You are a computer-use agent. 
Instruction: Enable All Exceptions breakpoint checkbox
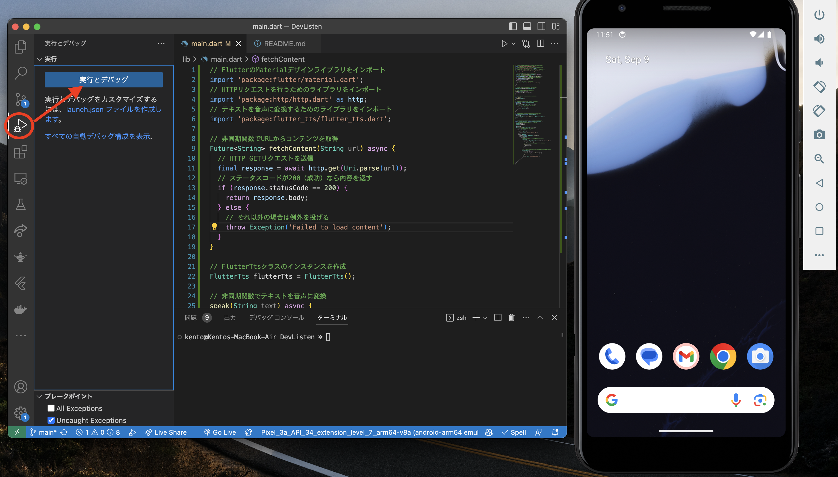51,408
